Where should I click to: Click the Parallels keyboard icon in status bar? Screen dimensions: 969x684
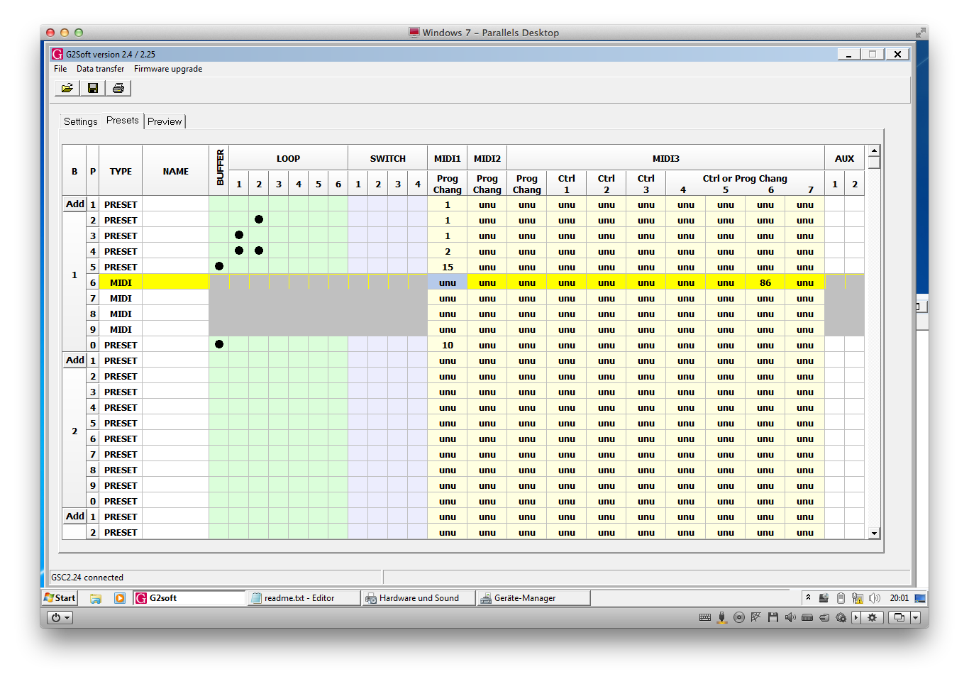tap(704, 617)
